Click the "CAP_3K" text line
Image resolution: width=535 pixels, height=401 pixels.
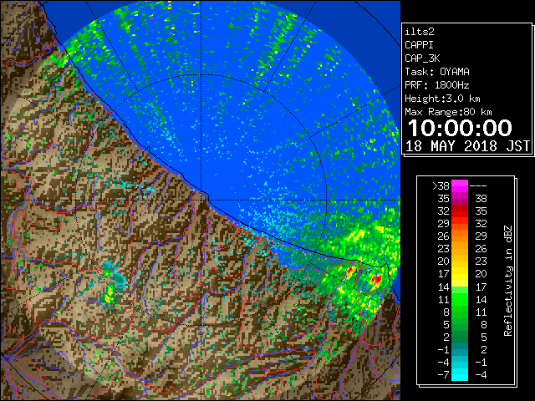[422, 58]
